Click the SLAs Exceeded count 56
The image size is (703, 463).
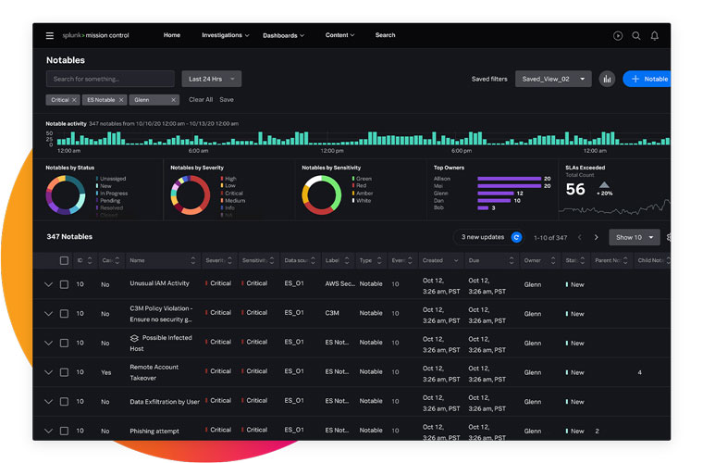tap(575, 189)
